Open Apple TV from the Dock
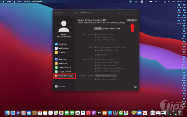The width and height of the screenshot is (187, 117). pos(99,113)
